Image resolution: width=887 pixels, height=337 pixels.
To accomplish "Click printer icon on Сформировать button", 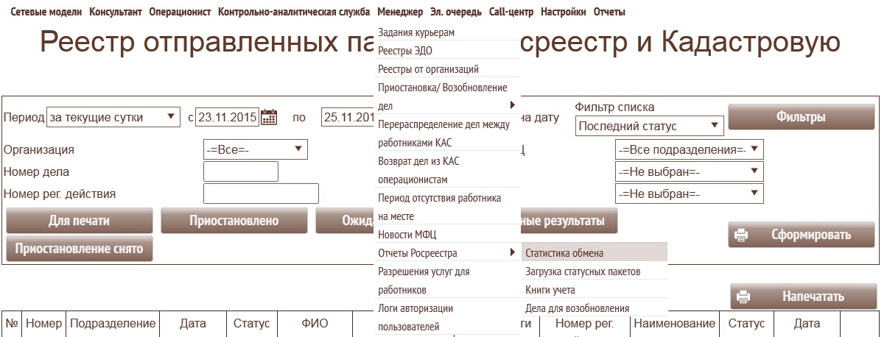I will point(742,235).
